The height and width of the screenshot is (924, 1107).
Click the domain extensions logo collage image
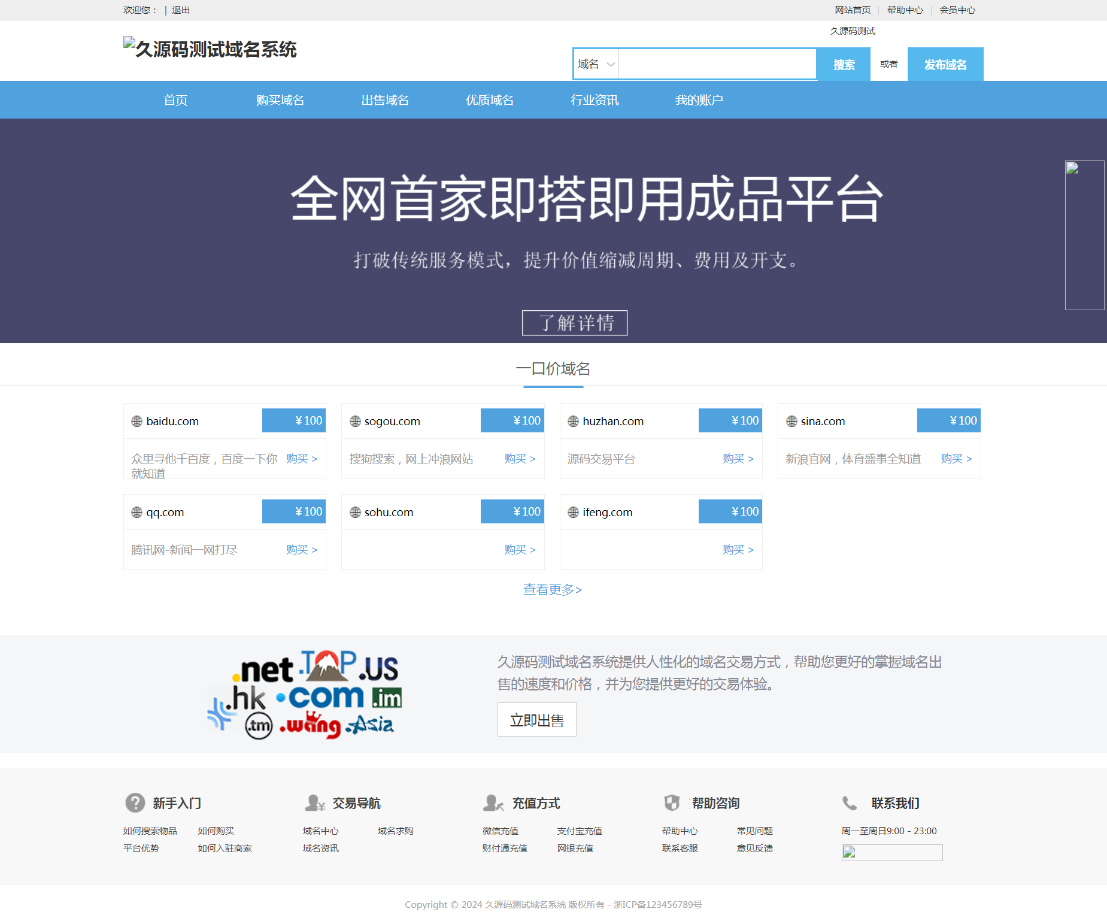305,694
